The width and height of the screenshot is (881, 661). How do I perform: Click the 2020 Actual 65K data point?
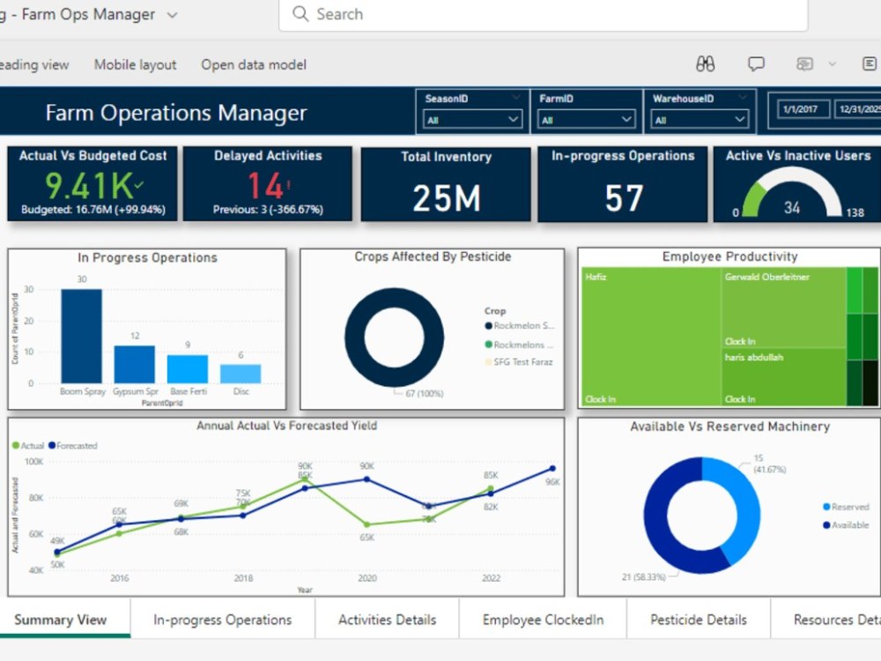366,524
